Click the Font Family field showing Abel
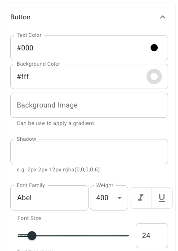The image size is (178, 251). pos(49,198)
